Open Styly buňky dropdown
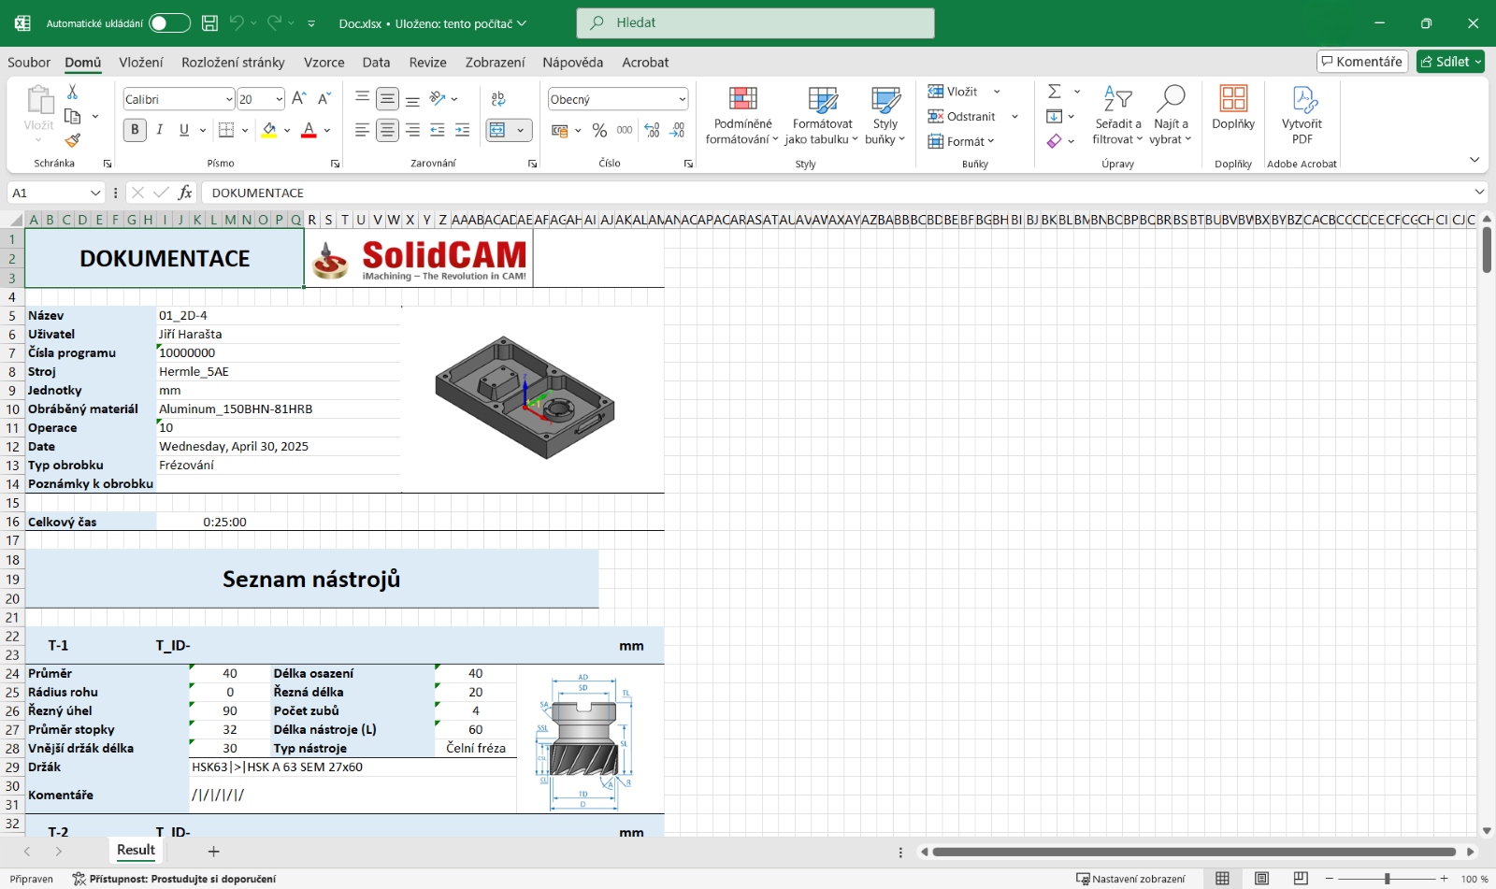1496x889 pixels. point(885,116)
